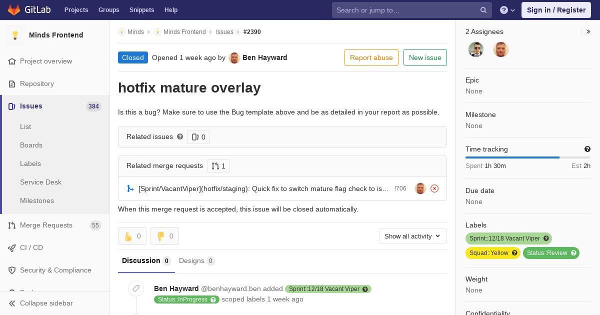
Task: Click the merge request branch icon
Action: (130, 188)
